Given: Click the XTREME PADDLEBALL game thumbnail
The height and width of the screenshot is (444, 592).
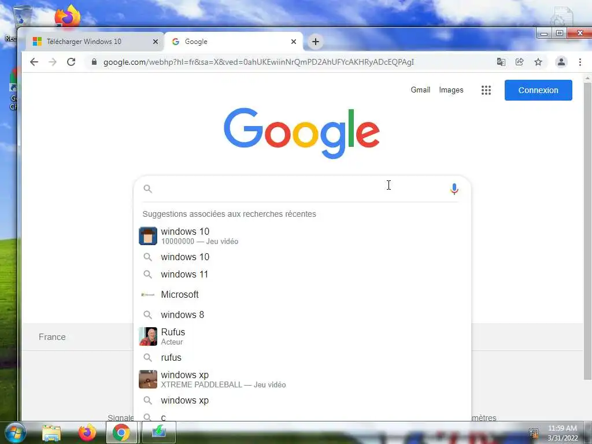Looking at the screenshot, I should [x=148, y=379].
